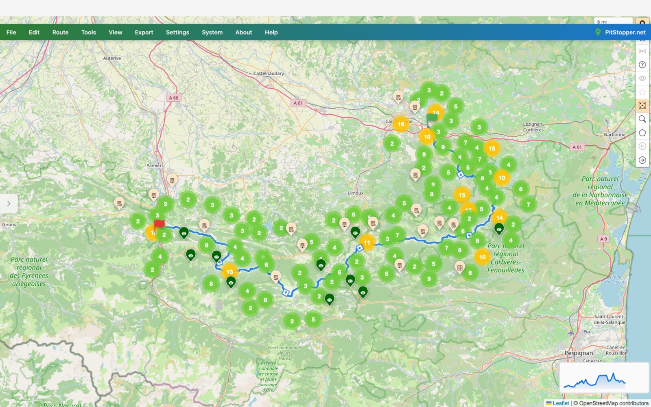Click the left arrow back icon
Viewport: 651px width, 407px height.
(x=642, y=146)
